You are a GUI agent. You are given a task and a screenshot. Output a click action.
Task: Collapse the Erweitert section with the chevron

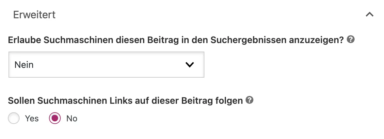pos(370,14)
